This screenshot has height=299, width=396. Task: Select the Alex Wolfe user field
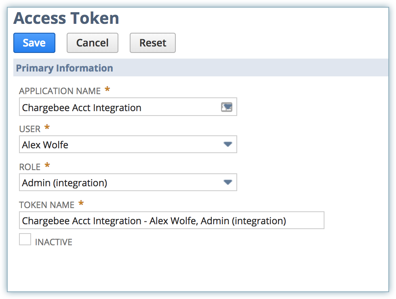pyautogui.click(x=117, y=145)
